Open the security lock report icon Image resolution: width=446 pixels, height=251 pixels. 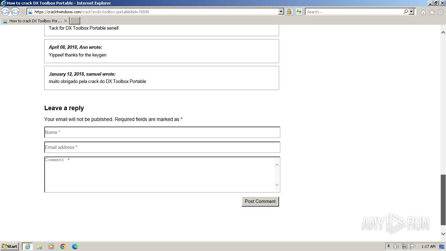(289, 12)
